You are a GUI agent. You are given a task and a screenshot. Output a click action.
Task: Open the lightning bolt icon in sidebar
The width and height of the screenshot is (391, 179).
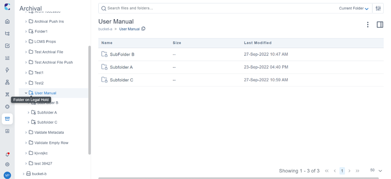tap(7, 70)
